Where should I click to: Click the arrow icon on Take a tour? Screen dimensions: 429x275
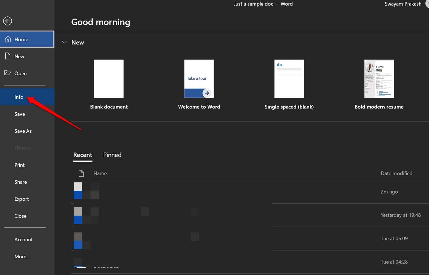(x=207, y=93)
